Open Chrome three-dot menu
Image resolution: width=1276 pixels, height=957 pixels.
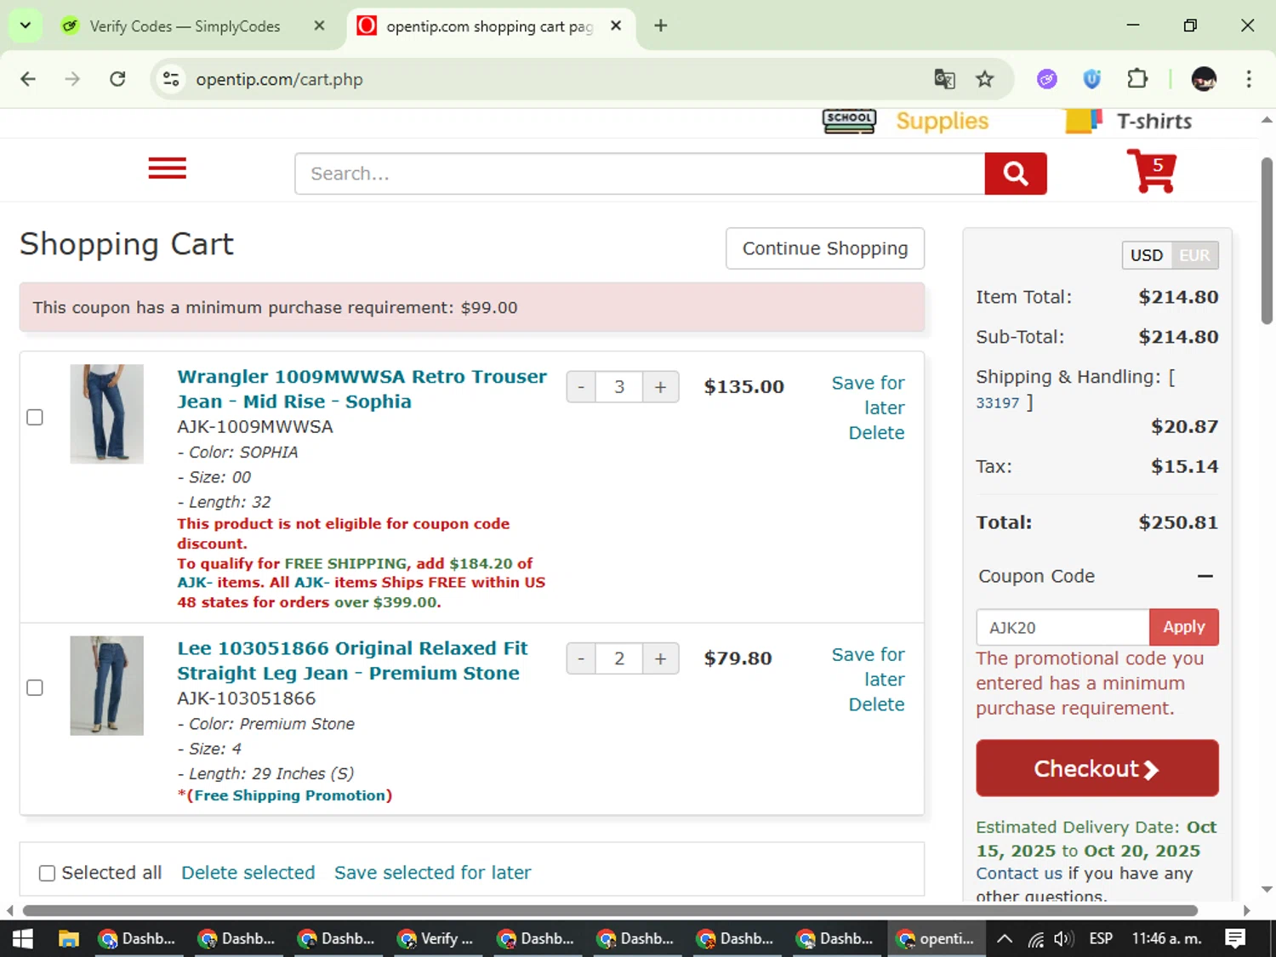click(1249, 79)
